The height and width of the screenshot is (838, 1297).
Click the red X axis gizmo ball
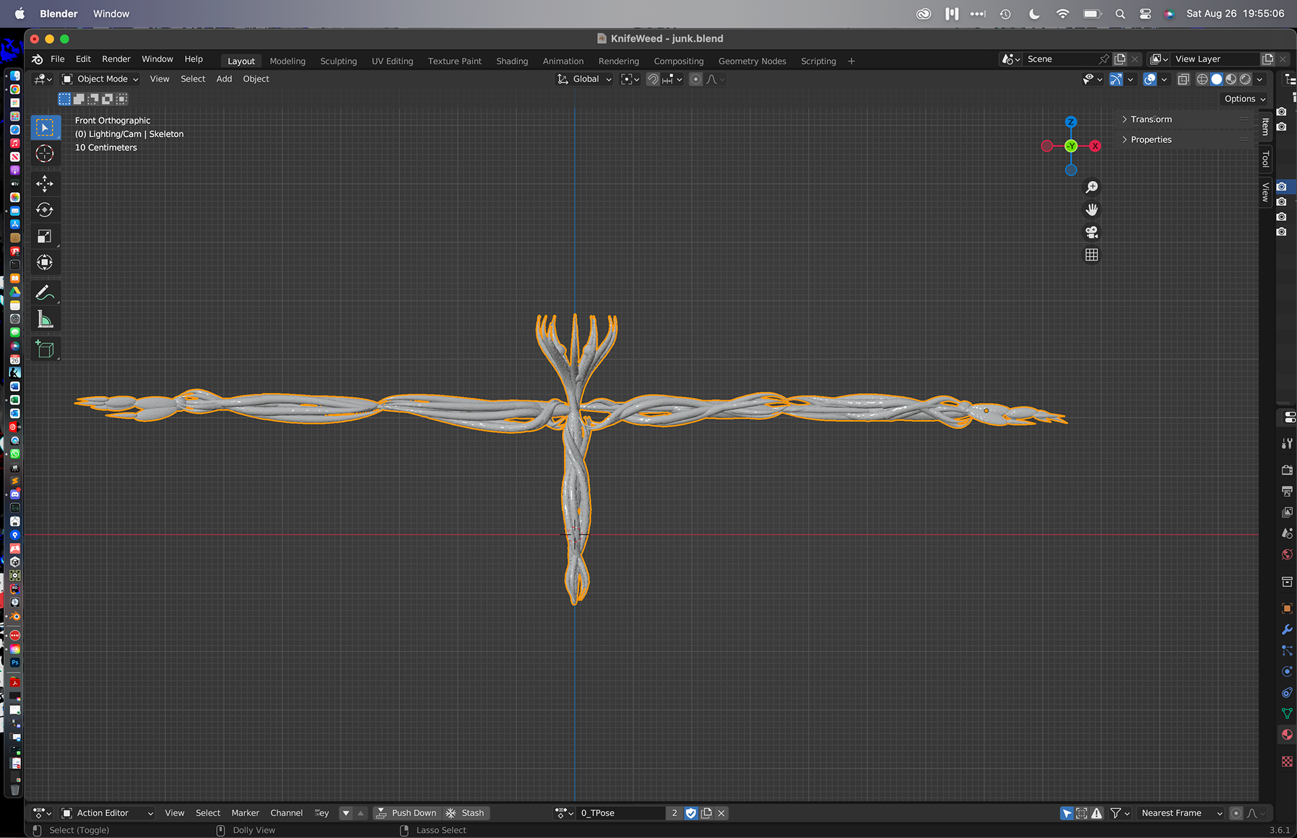(x=1095, y=146)
